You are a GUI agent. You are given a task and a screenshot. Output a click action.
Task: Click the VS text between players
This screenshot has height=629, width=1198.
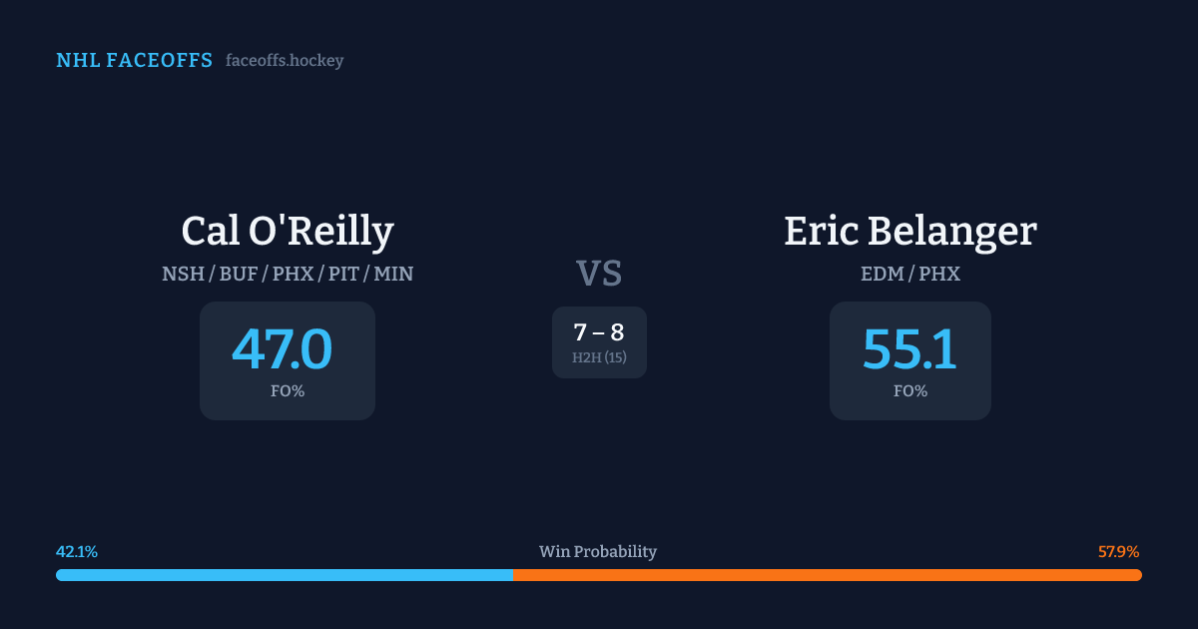(599, 273)
